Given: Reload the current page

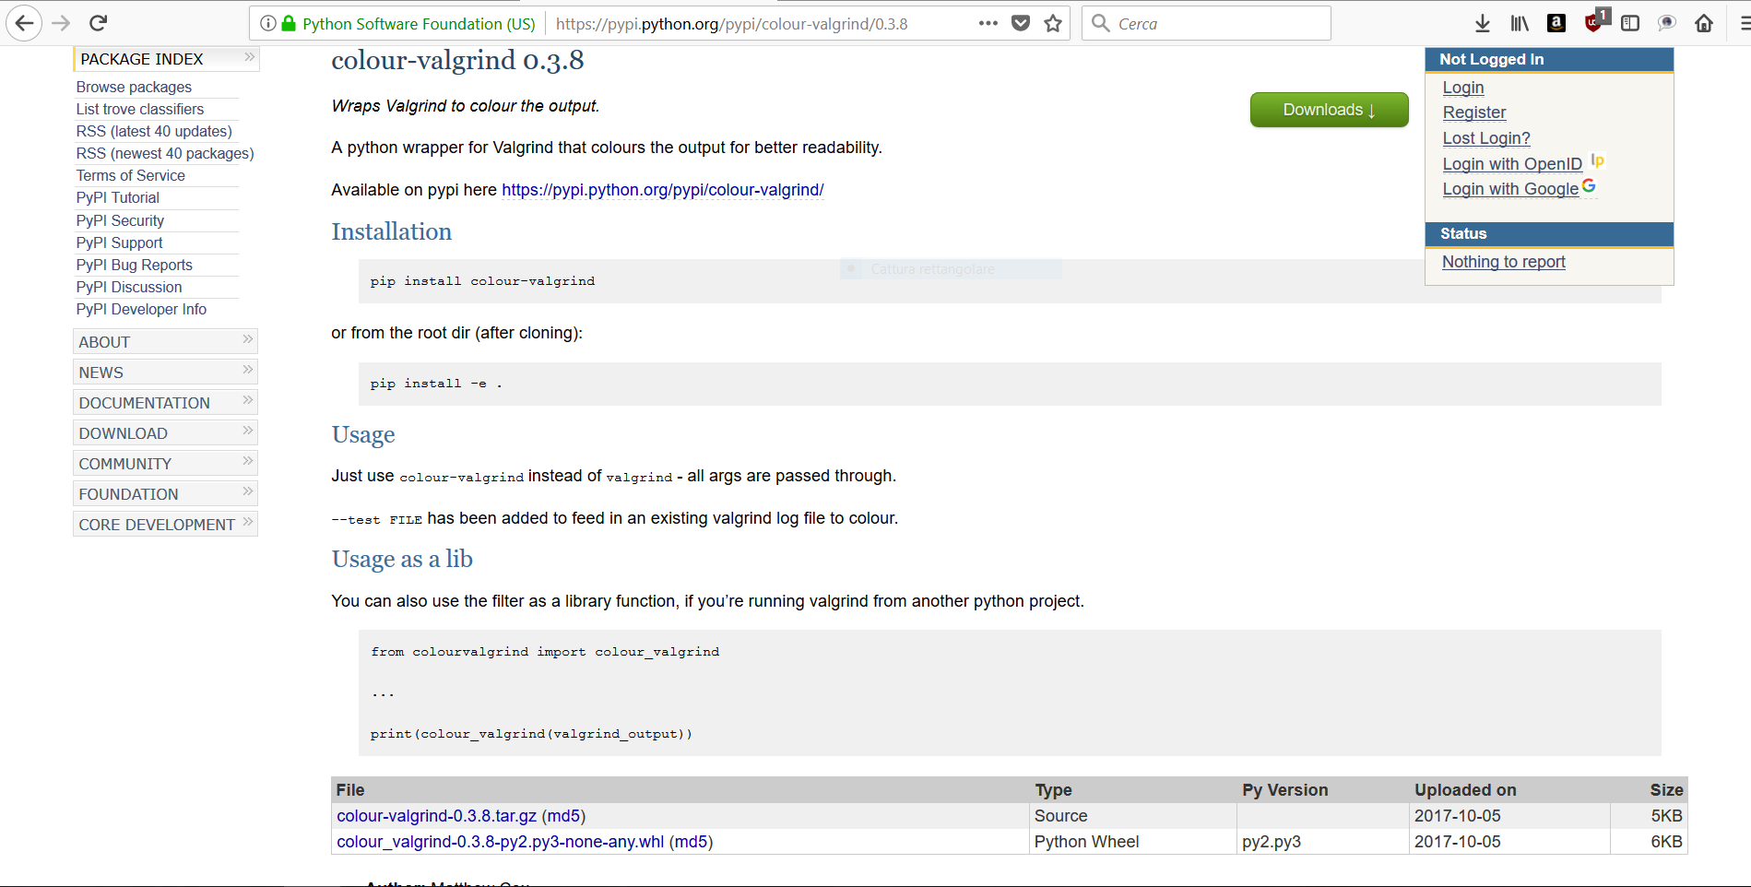Looking at the screenshot, I should [99, 23].
